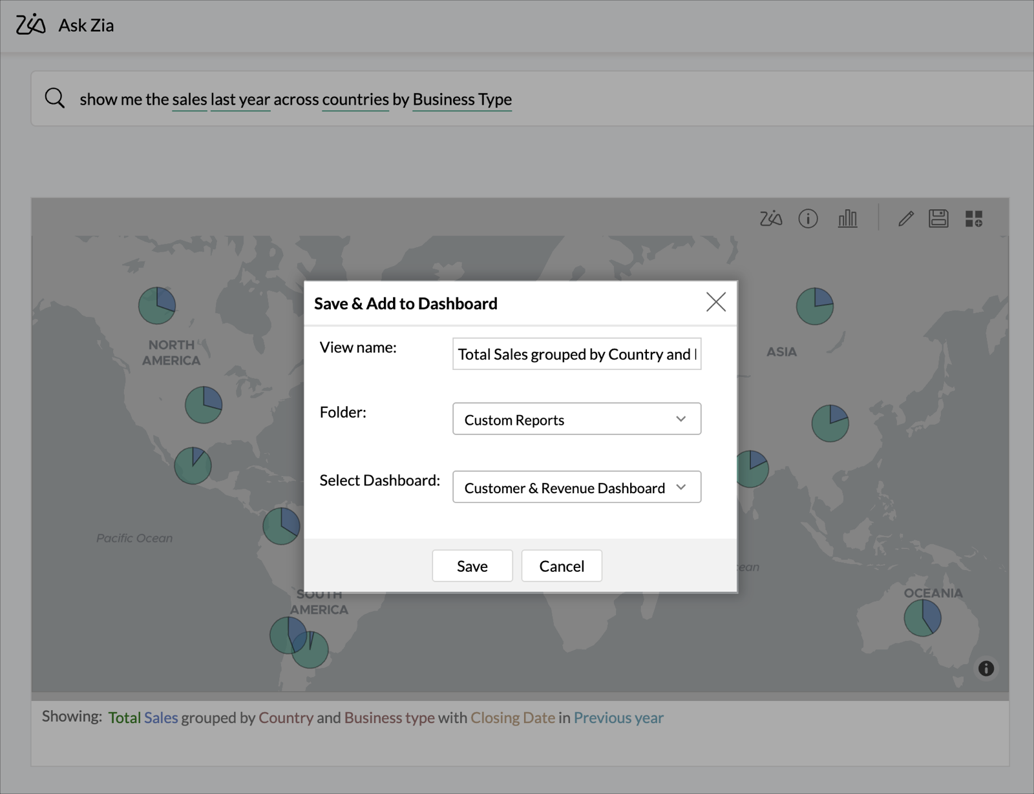Click underlined 'last year' in query
1034x794 pixels.
(x=240, y=99)
